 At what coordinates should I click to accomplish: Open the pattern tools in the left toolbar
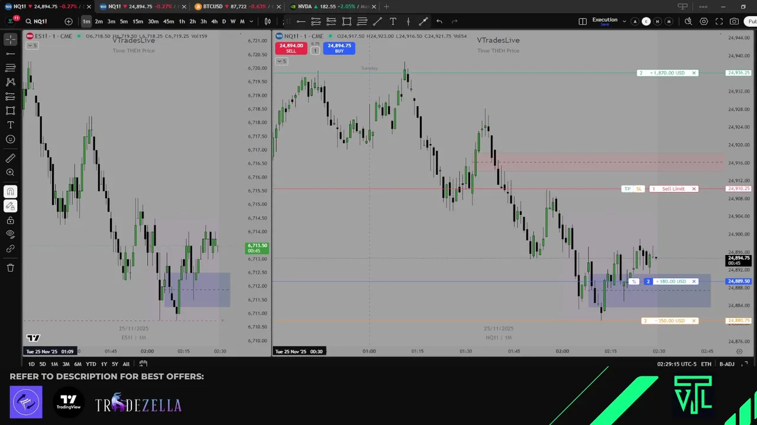pyautogui.click(x=11, y=82)
